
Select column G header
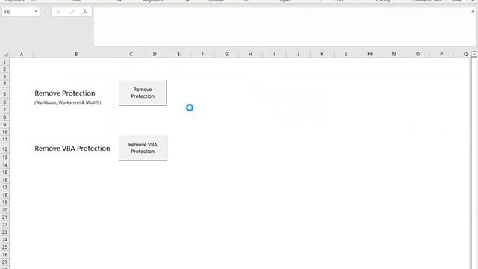coord(226,54)
